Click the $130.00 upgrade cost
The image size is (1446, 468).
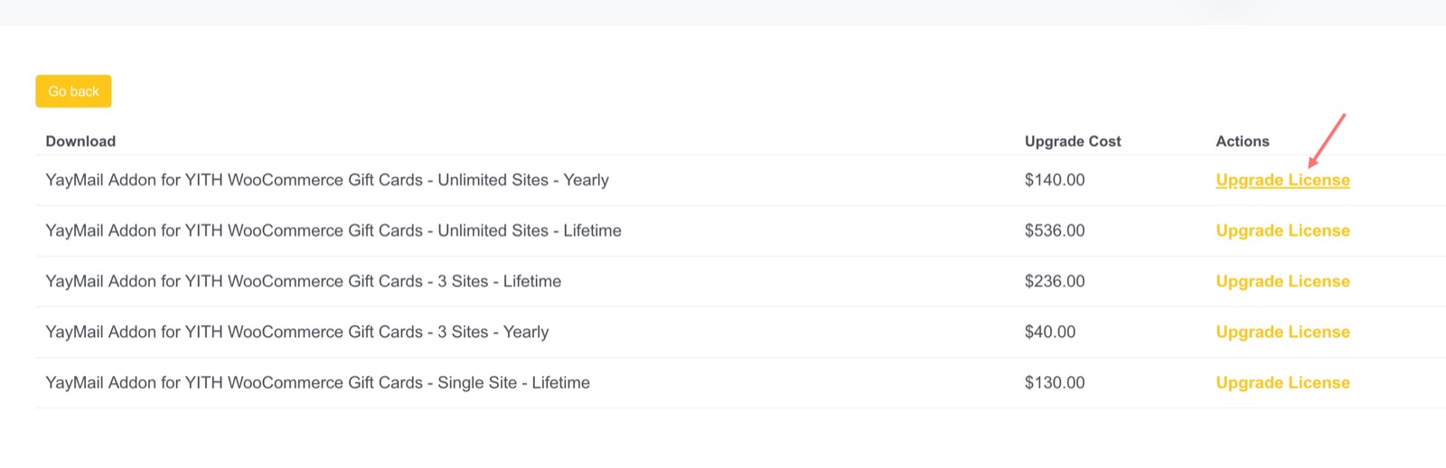(x=1055, y=382)
